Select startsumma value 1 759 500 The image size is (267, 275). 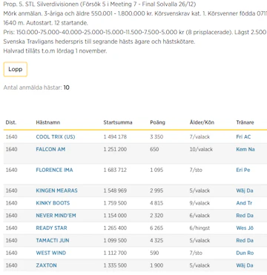[x=115, y=203]
